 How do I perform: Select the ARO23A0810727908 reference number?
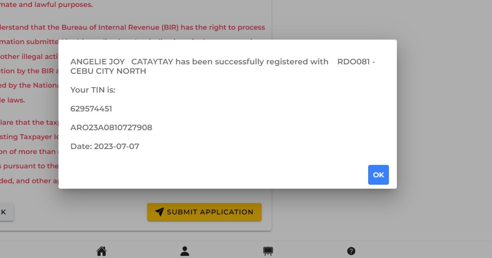tap(111, 128)
